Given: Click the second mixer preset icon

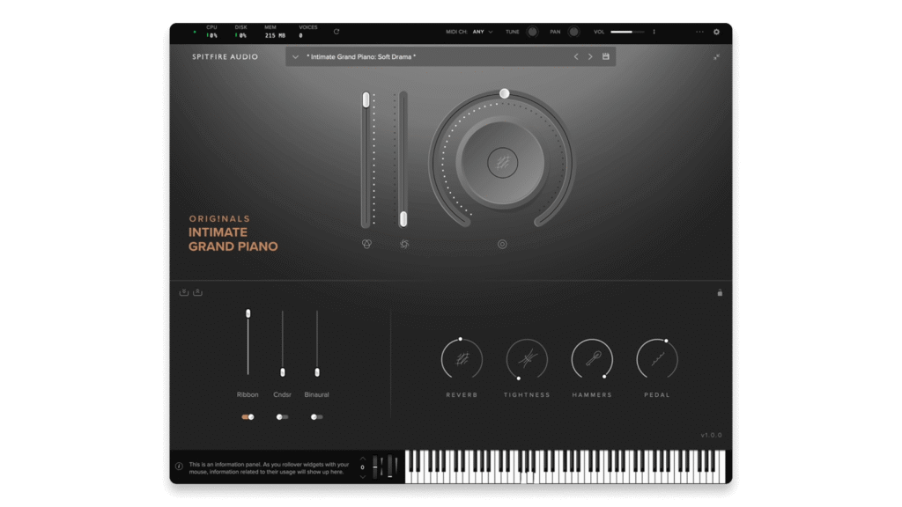Looking at the screenshot, I should pyautogui.click(x=198, y=292).
